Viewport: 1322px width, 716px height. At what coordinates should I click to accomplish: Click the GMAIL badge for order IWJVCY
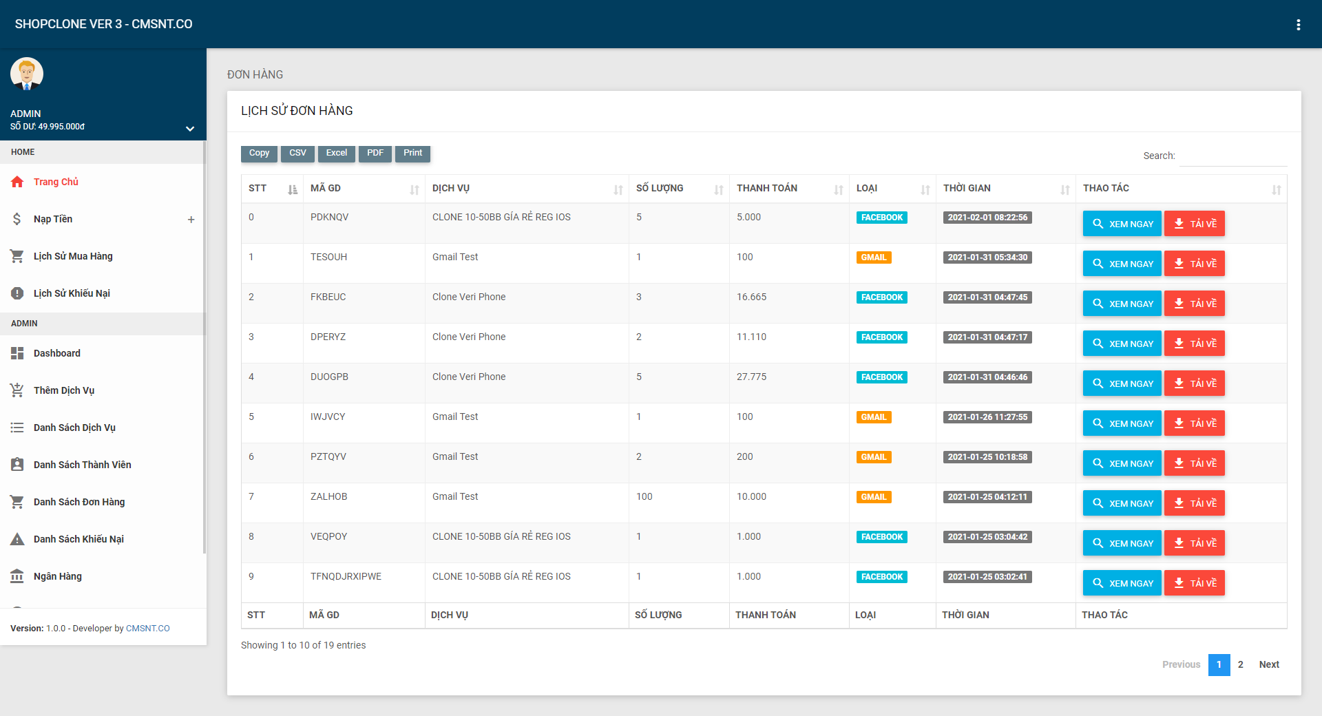coord(874,417)
